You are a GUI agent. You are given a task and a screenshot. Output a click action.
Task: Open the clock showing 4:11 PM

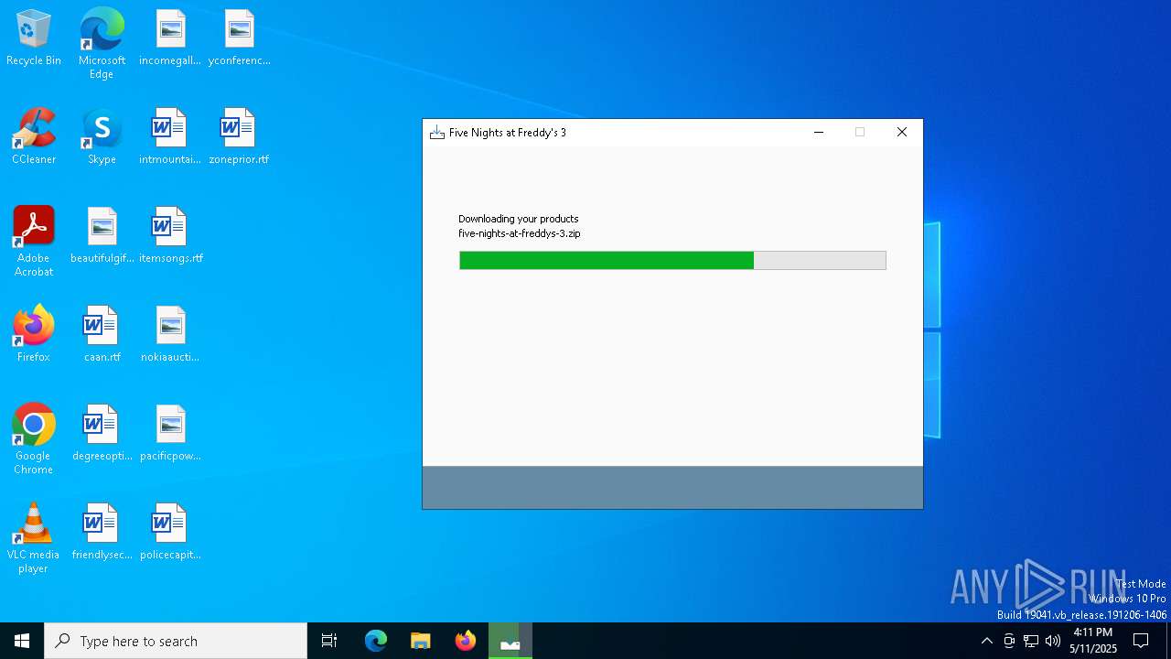1093,641
